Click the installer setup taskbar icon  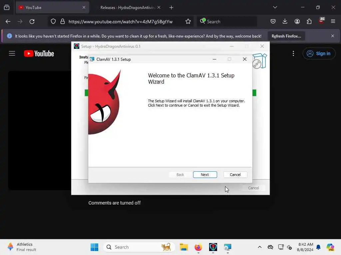[x=228, y=247]
